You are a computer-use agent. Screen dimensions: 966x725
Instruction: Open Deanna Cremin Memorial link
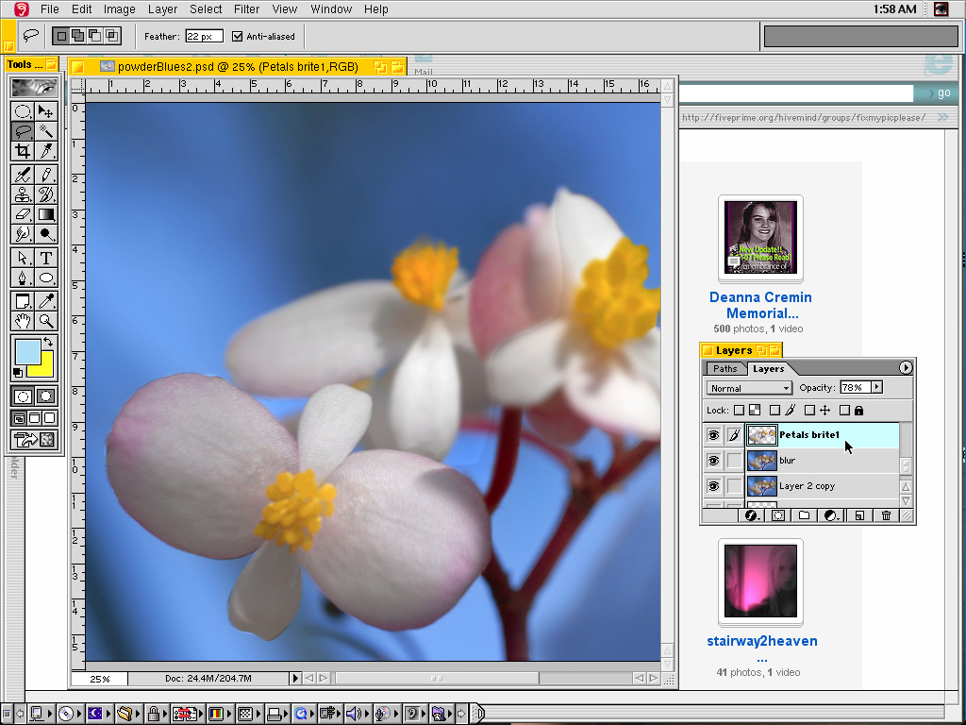click(761, 305)
